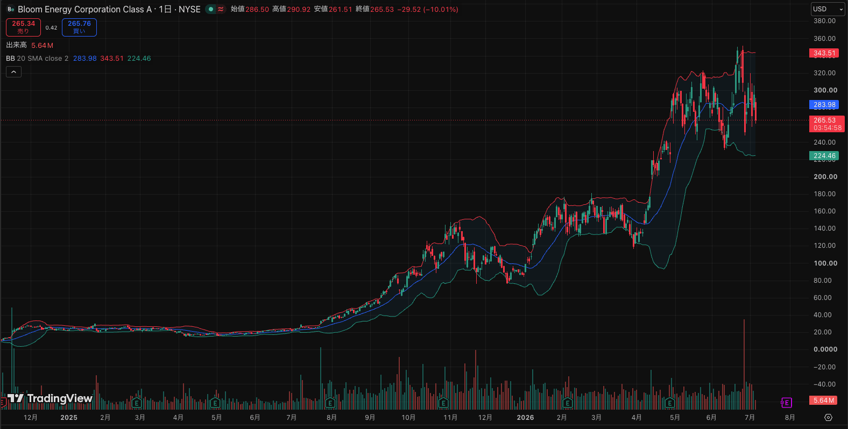Click the purple upcoming earnings marker near August
848x429 pixels.
click(786, 403)
